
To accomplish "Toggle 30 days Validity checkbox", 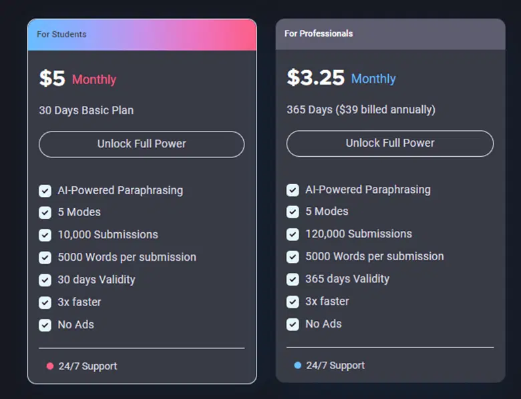I will pyautogui.click(x=45, y=280).
